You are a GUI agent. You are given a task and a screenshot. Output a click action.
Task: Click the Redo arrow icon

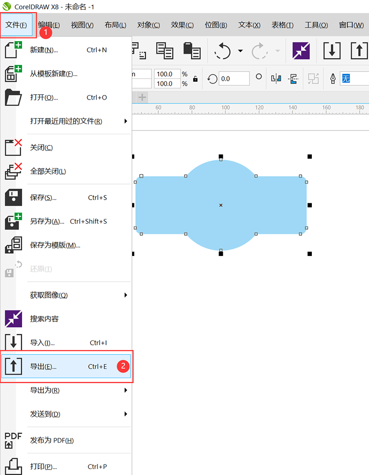pos(260,51)
